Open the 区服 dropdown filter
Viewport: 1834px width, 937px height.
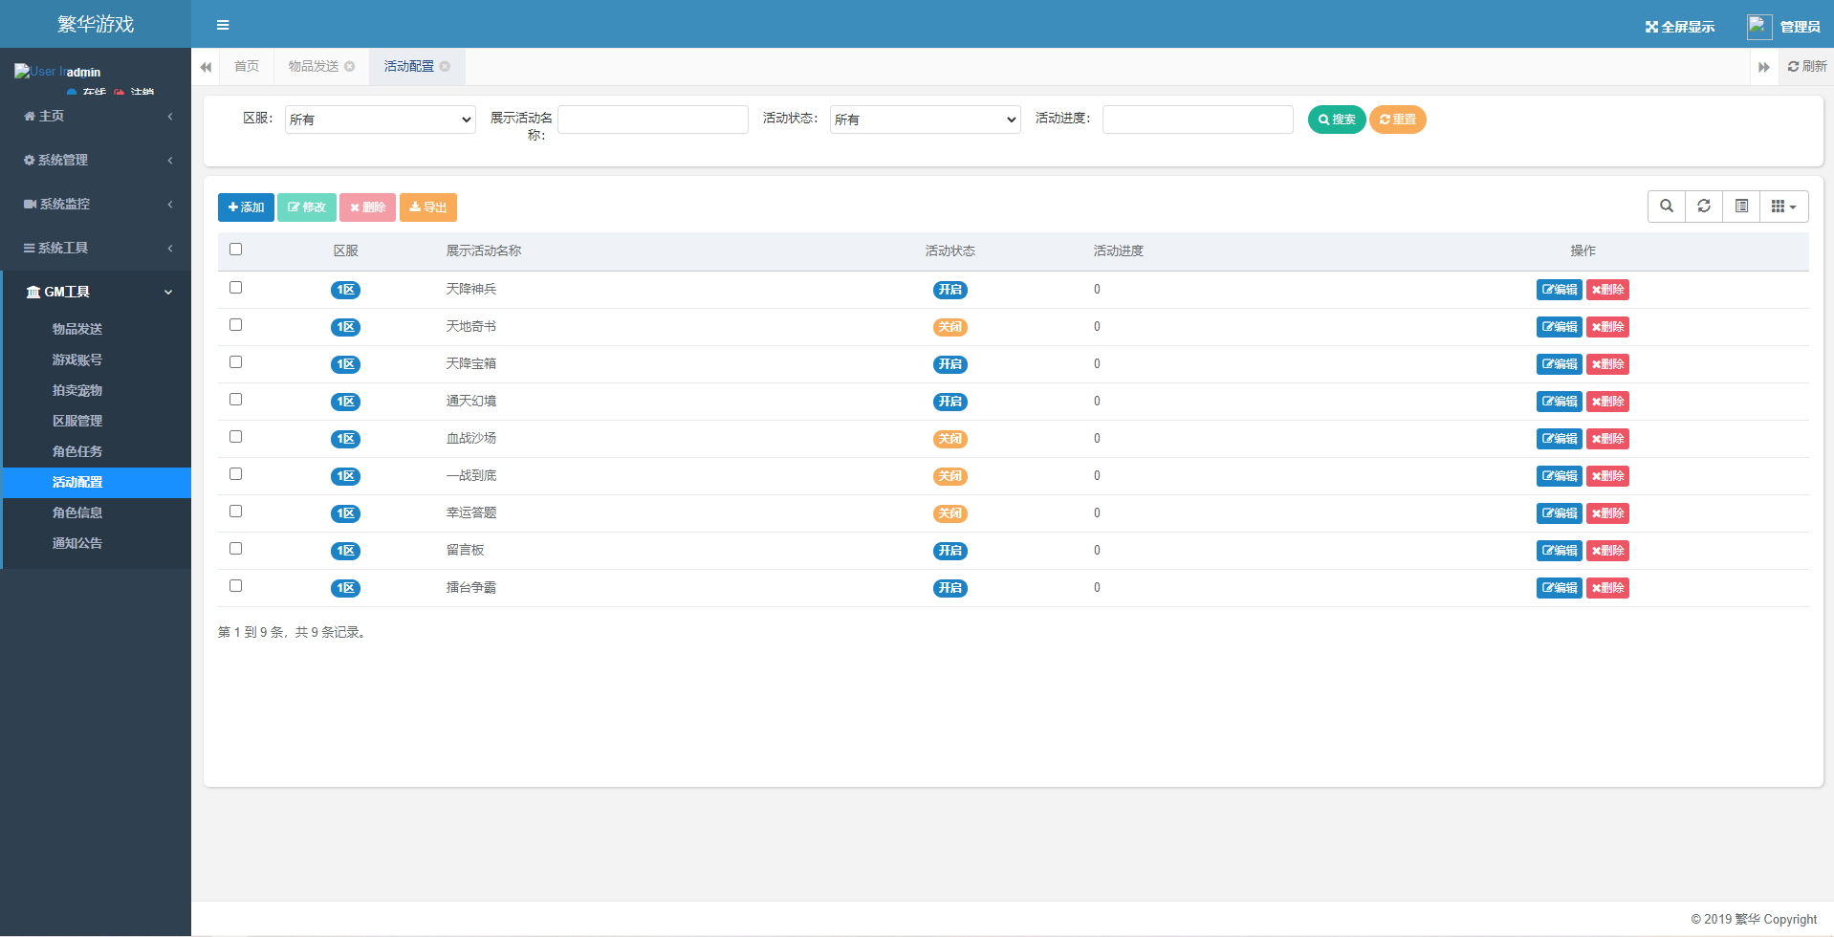[x=380, y=120]
